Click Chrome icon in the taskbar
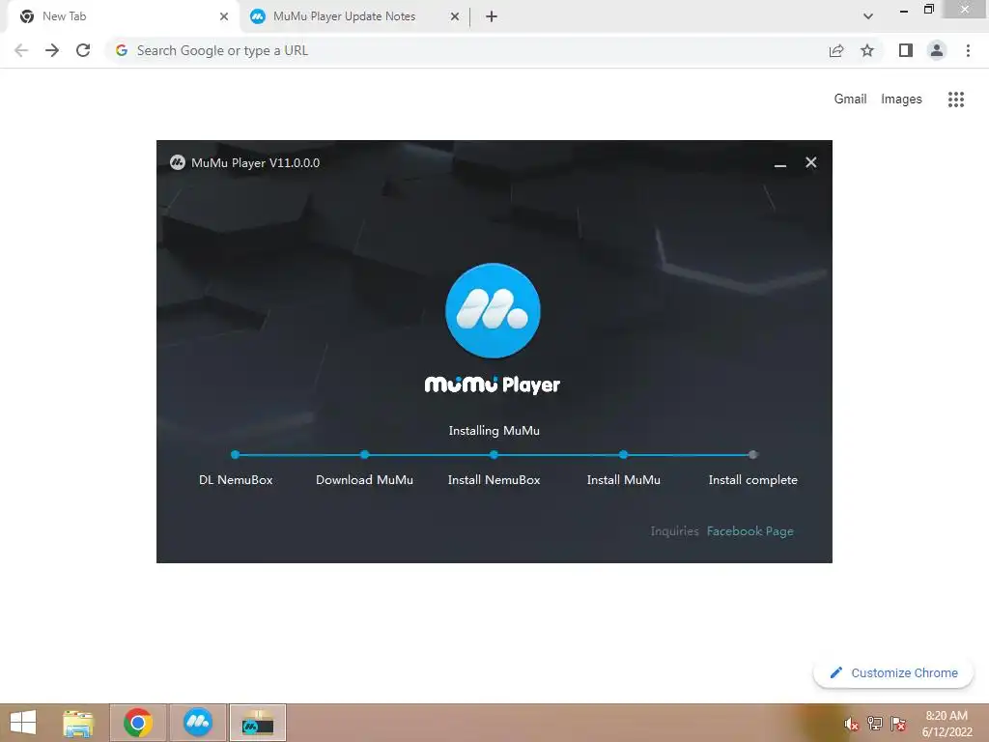989x742 pixels. click(138, 723)
